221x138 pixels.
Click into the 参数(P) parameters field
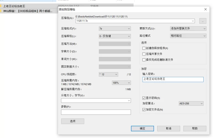pos(96,112)
